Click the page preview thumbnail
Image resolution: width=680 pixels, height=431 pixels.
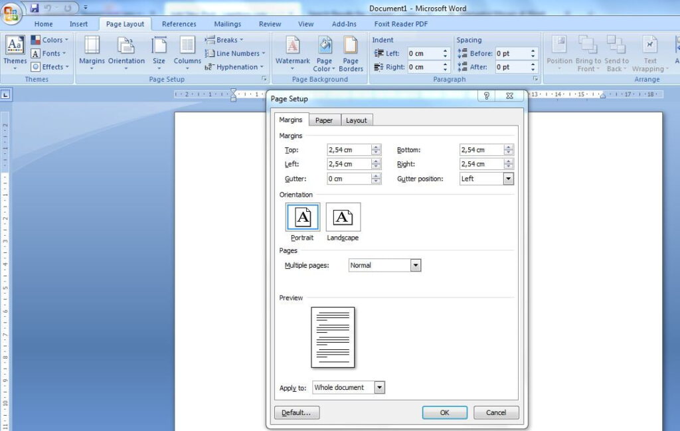pyautogui.click(x=333, y=337)
